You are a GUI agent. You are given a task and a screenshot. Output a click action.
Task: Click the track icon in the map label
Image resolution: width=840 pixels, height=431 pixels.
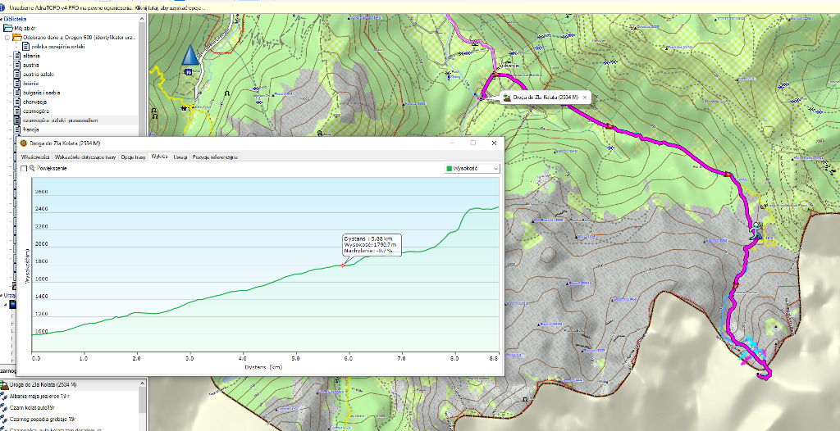pyautogui.click(x=506, y=98)
